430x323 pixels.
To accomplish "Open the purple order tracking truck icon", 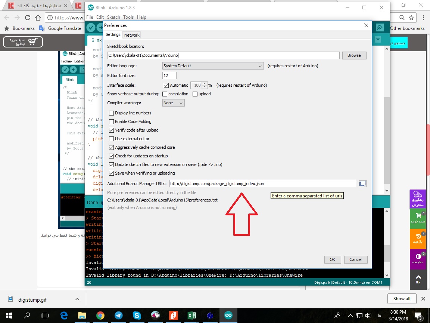I will point(418,199).
